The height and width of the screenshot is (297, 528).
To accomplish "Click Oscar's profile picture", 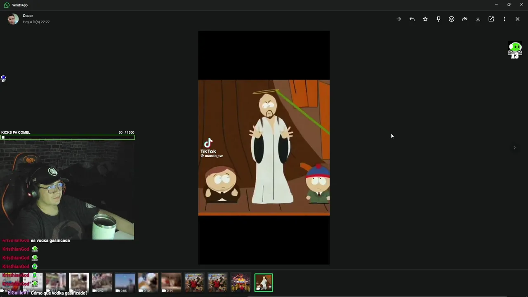I will pos(13,19).
